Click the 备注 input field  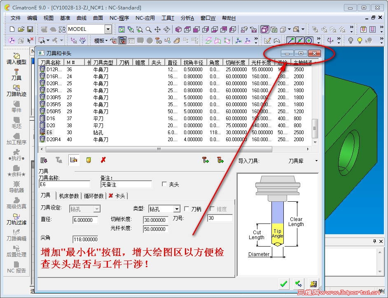pyautogui.click(x=126, y=184)
